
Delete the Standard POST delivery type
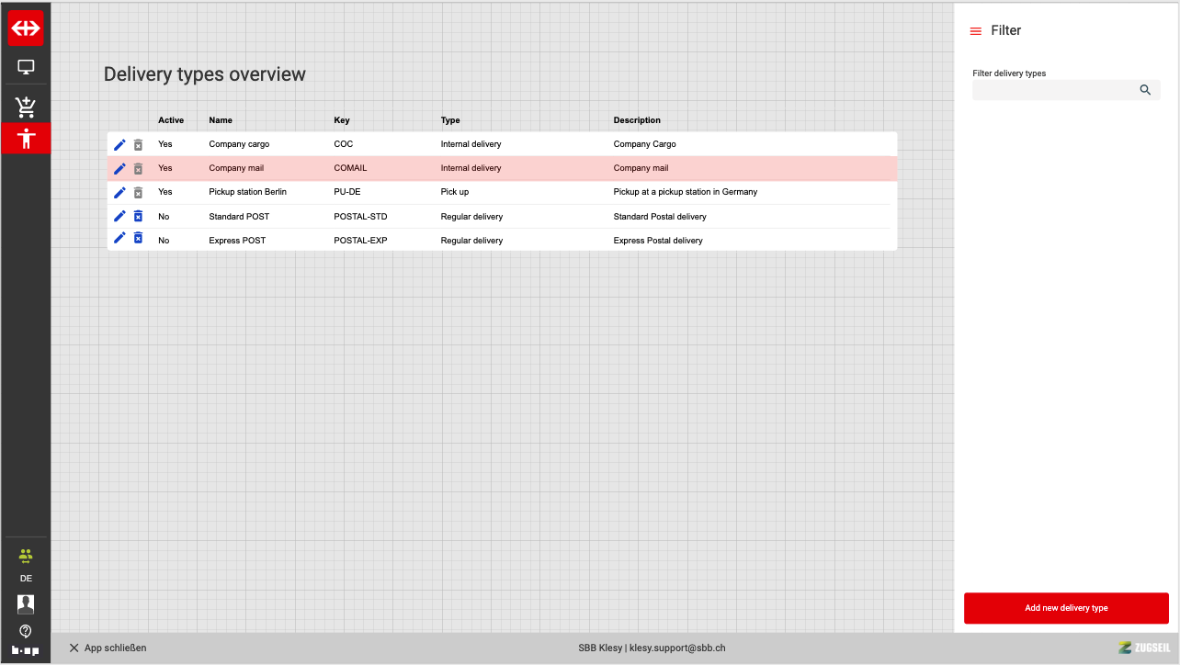coord(138,216)
